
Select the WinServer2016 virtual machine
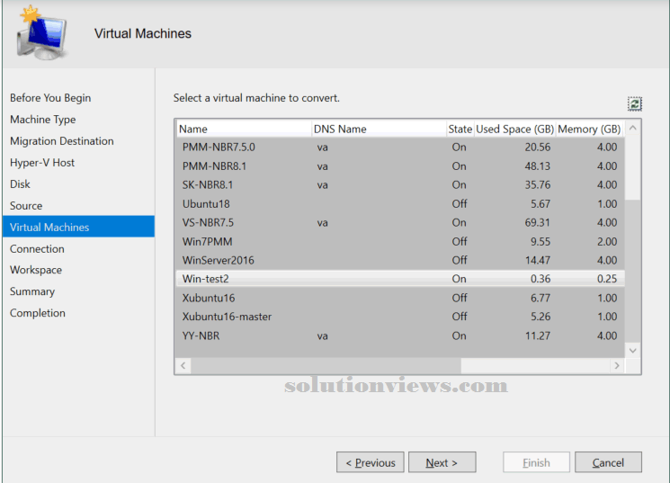pyautogui.click(x=400, y=260)
